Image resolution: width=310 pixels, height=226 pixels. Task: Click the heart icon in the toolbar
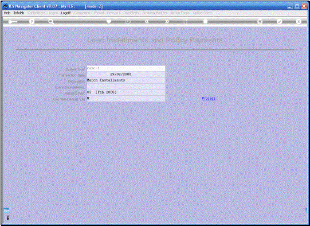tap(109, 21)
